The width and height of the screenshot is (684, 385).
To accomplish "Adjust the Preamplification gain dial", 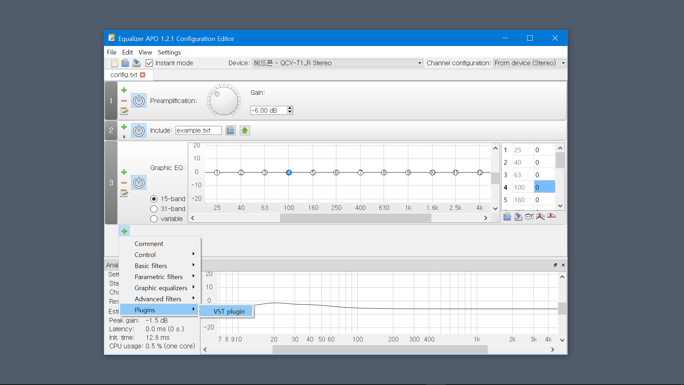I will pyautogui.click(x=224, y=101).
